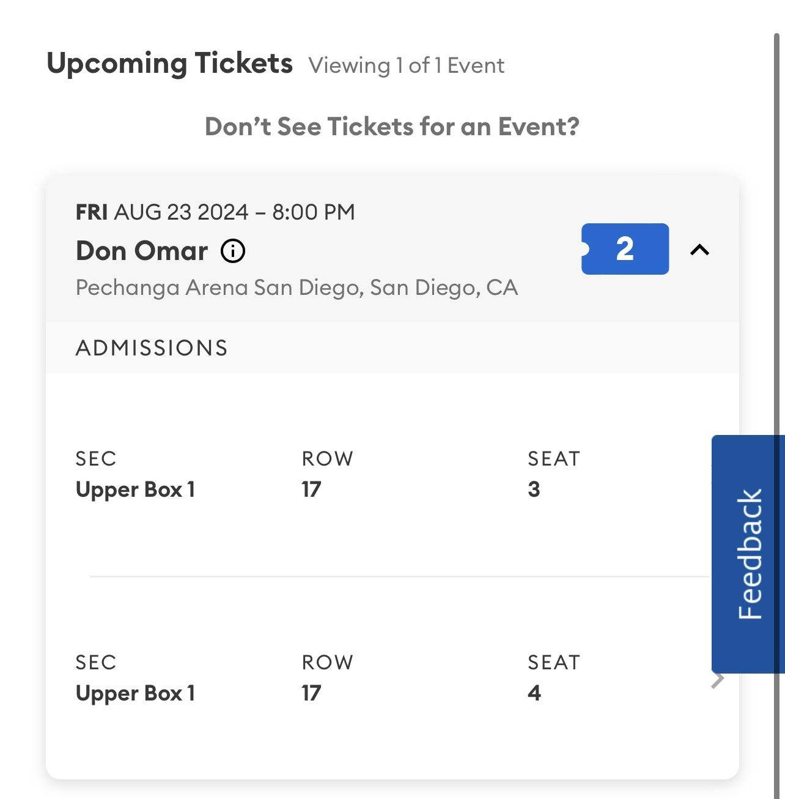Viewport: 785px width, 799px height.
Task: Click the blue ticket count badge
Action: 625,249
